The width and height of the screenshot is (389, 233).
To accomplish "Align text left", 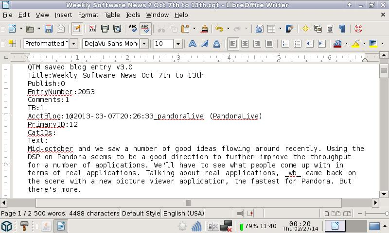I will [x=233, y=44].
